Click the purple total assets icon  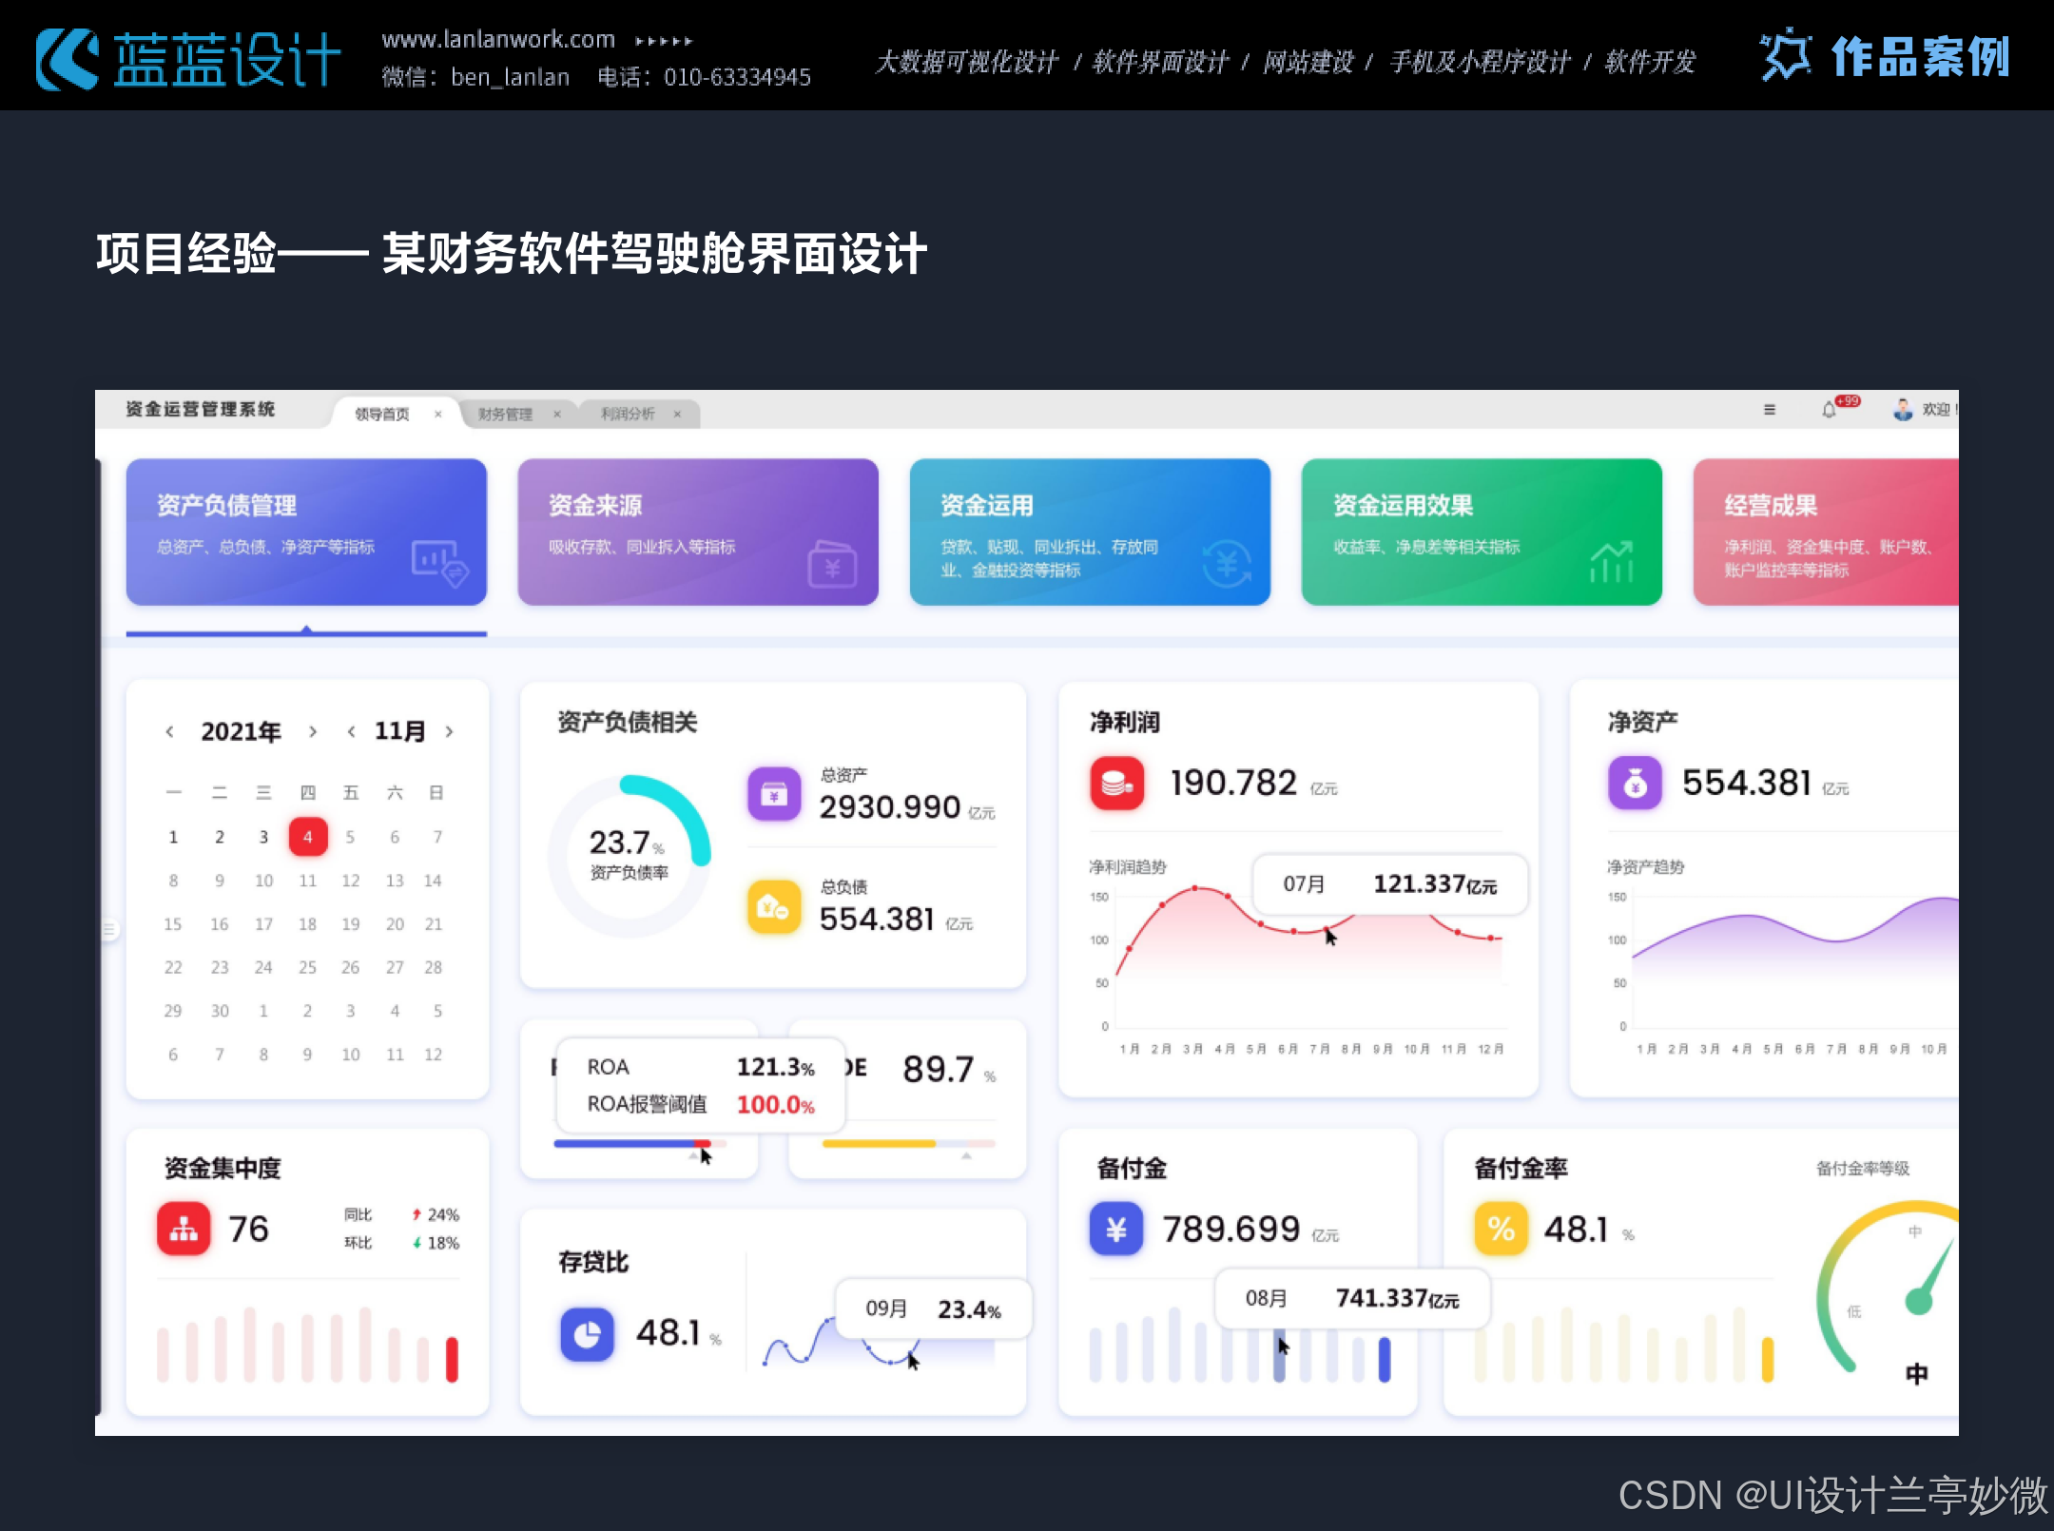pyautogui.click(x=774, y=794)
